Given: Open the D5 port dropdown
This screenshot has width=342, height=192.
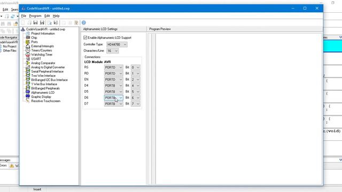Looking at the screenshot, I should (114, 92).
